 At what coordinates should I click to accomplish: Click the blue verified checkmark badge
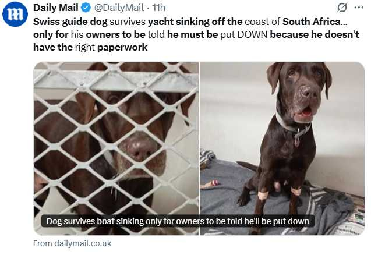pyautogui.click(x=86, y=8)
